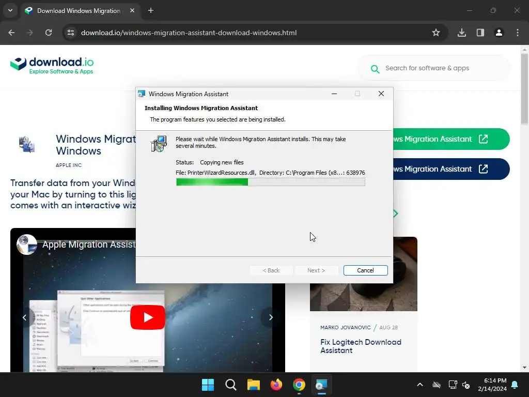Open taskbar Search

point(231,385)
